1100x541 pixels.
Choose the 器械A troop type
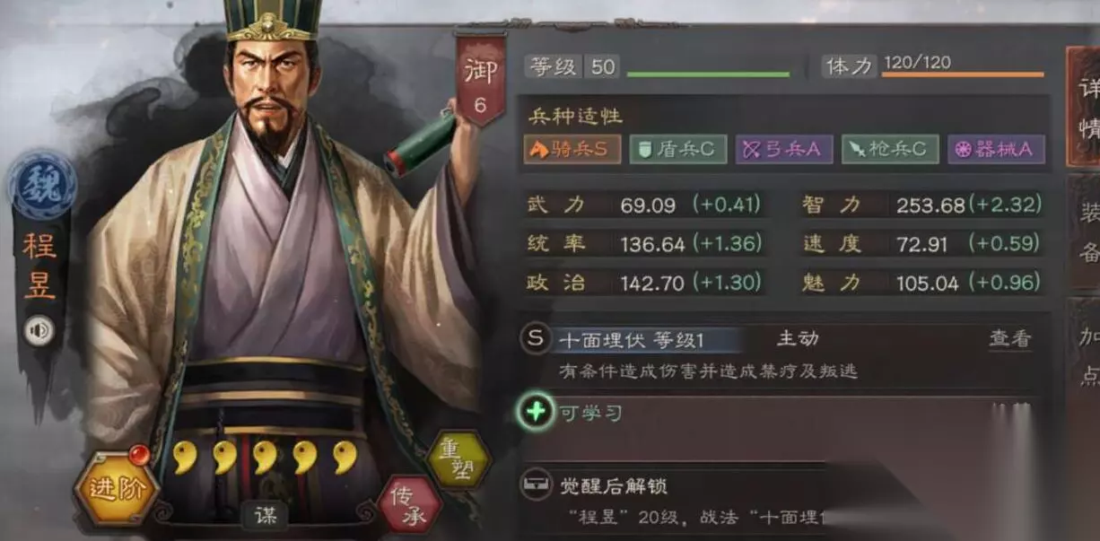click(x=996, y=150)
